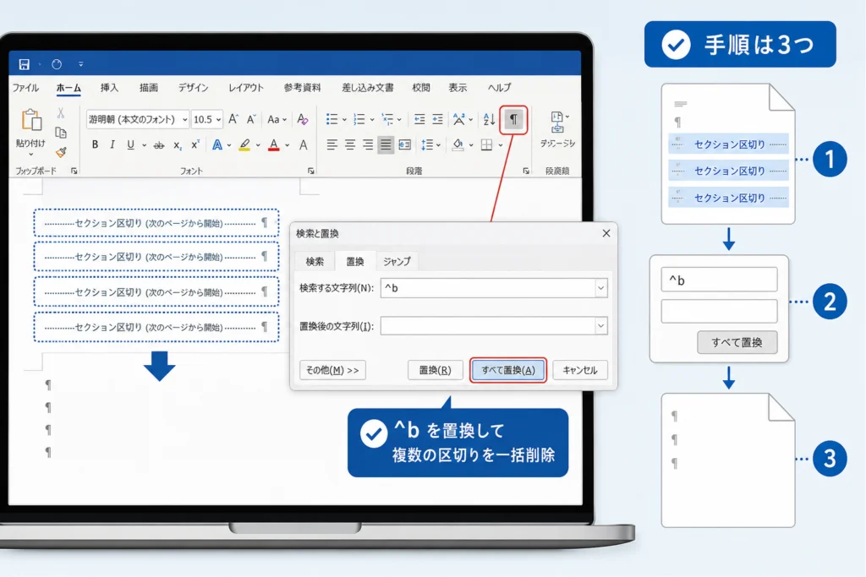Image resolution: width=866 pixels, height=577 pixels.
Task: Open the 段落 dialog launcher
Action: (526, 171)
